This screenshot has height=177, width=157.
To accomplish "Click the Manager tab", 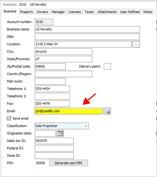I will 58,12.
